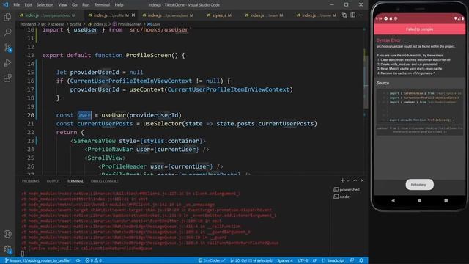Click Ln 20, Col 15 cursor position
This screenshot has height=264, width=469.
[x=251, y=260]
